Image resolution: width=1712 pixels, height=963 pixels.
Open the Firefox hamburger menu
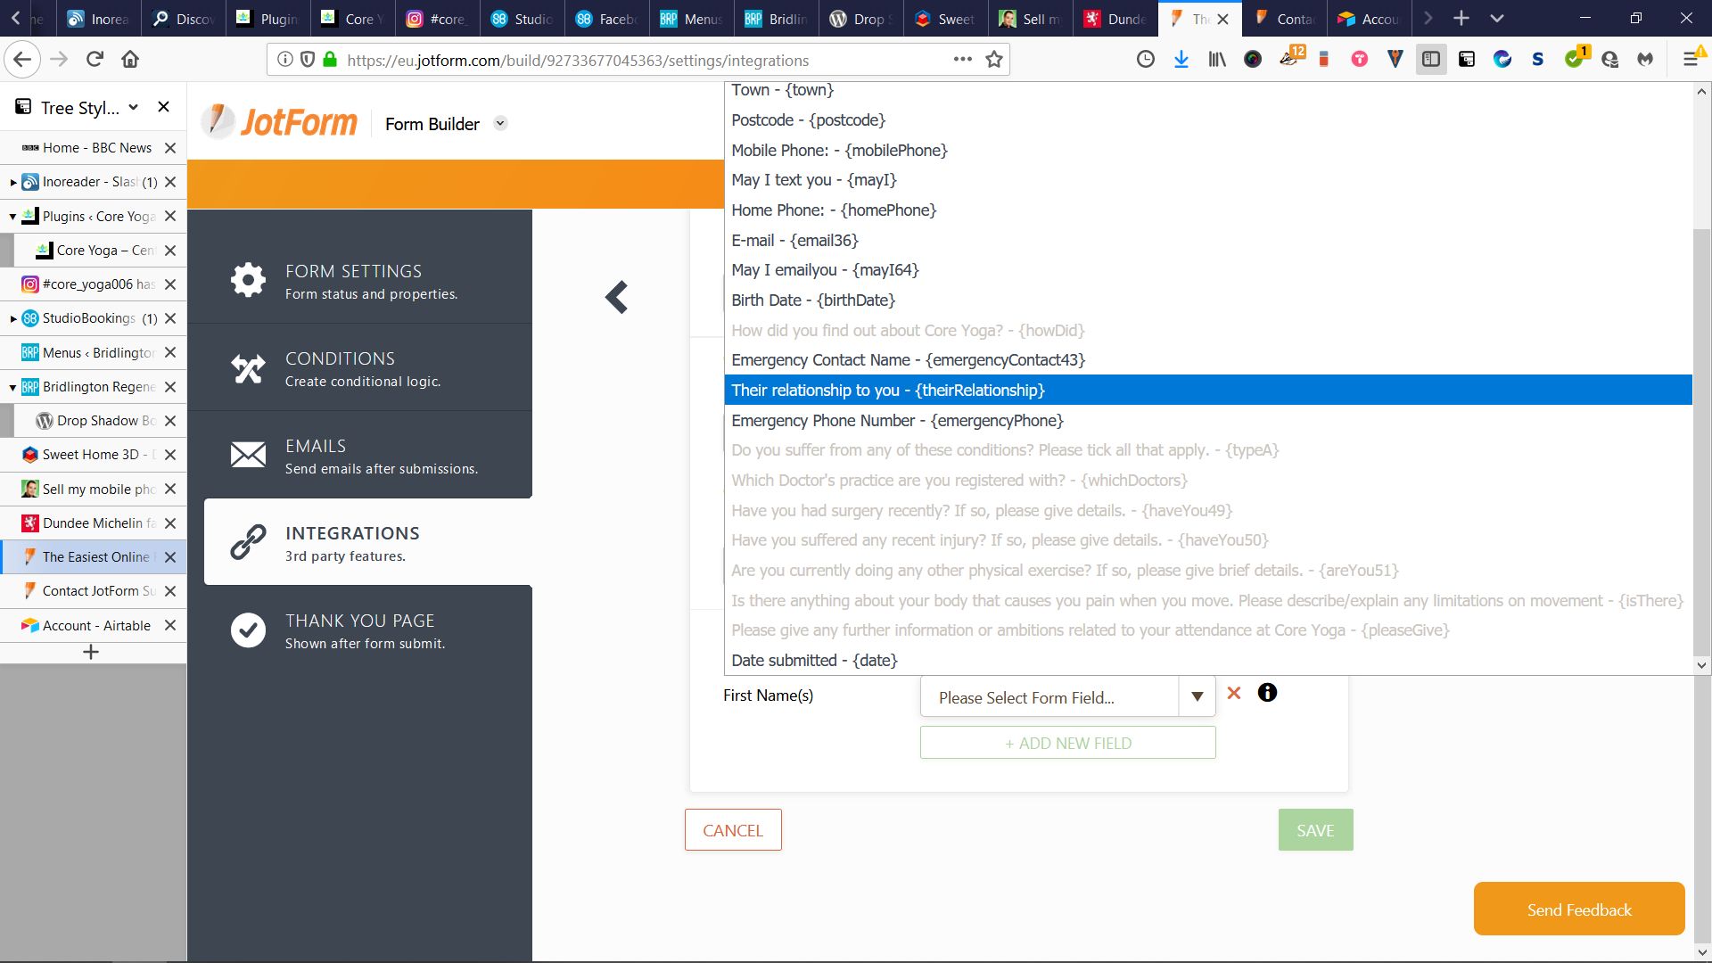[1691, 60]
